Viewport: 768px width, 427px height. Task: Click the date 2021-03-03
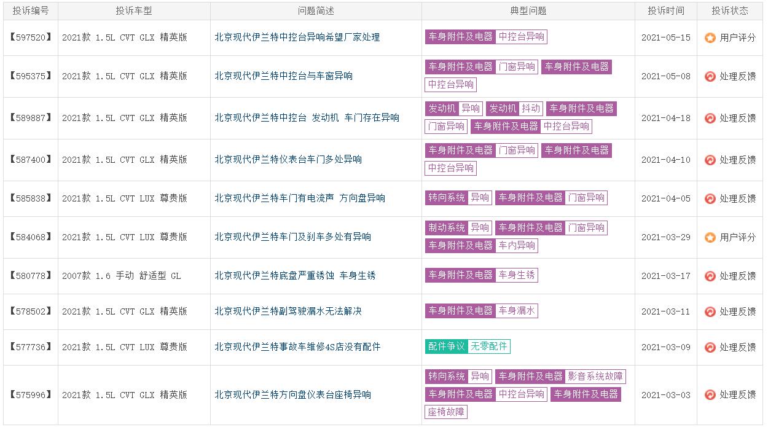666,395
